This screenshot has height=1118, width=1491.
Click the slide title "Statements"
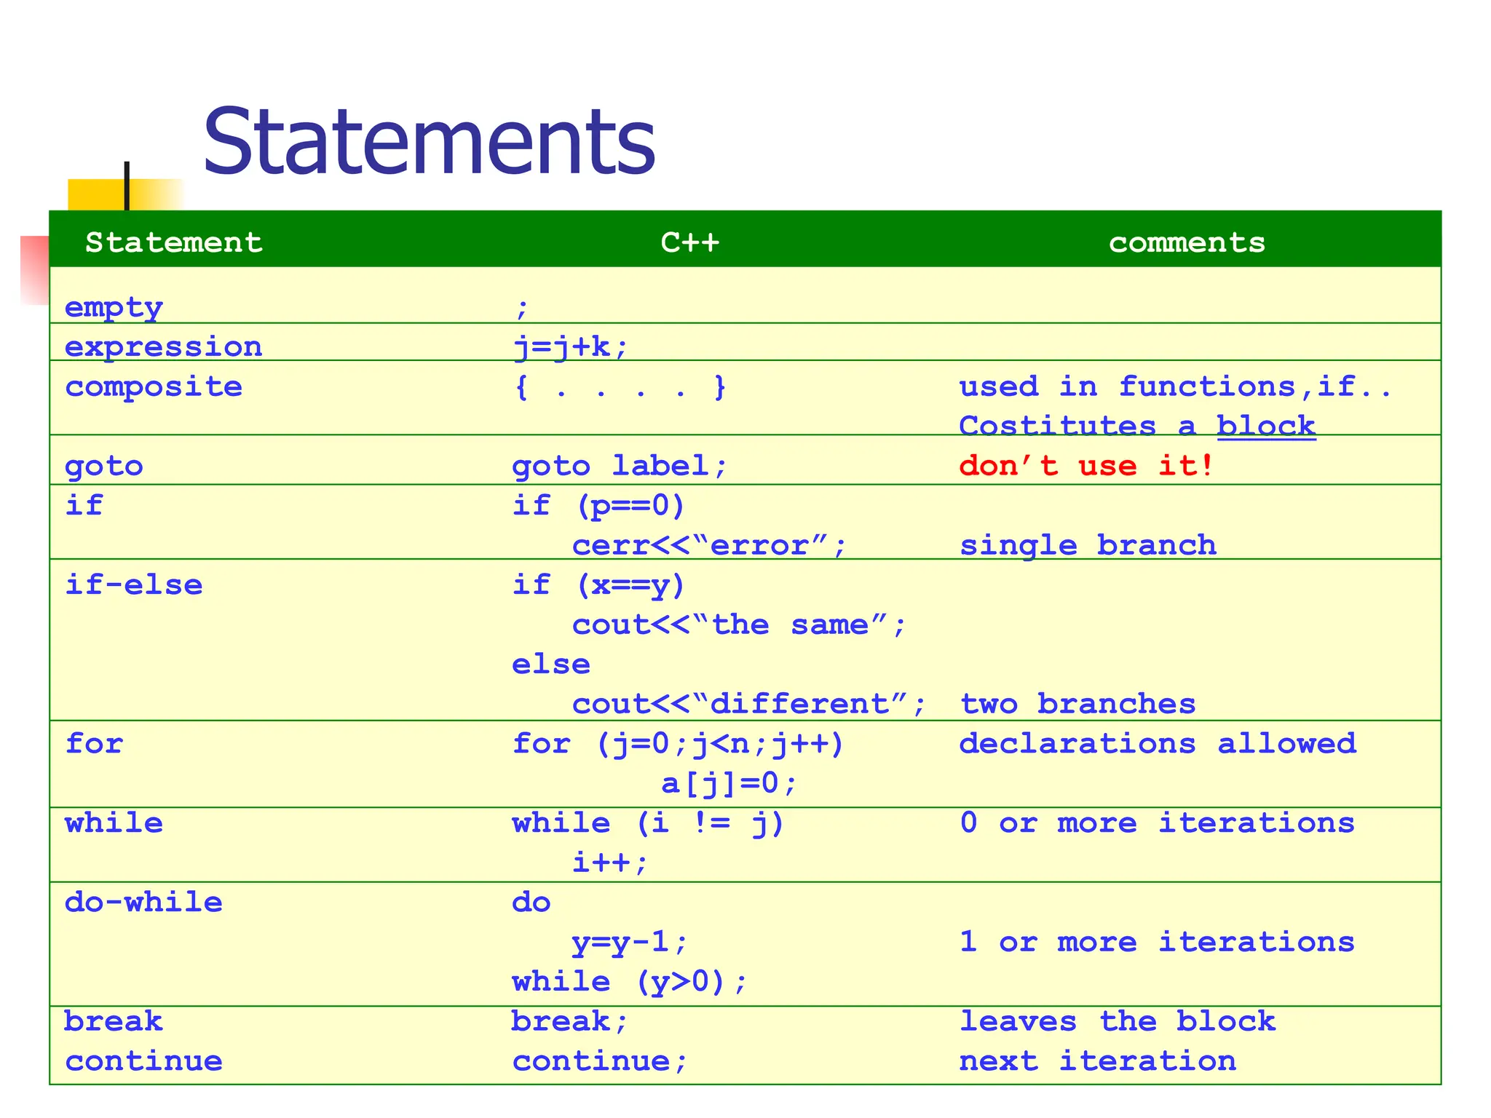tap(430, 141)
